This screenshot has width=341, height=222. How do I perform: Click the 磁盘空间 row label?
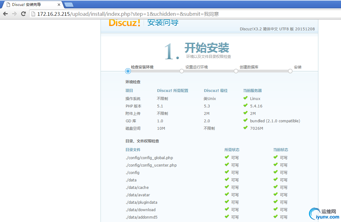click(x=133, y=128)
